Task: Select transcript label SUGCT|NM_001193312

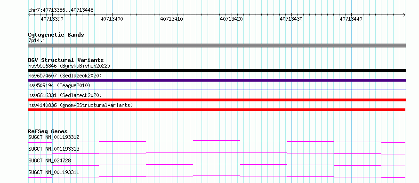Action: pyautogui.click(x=54, y=137)
